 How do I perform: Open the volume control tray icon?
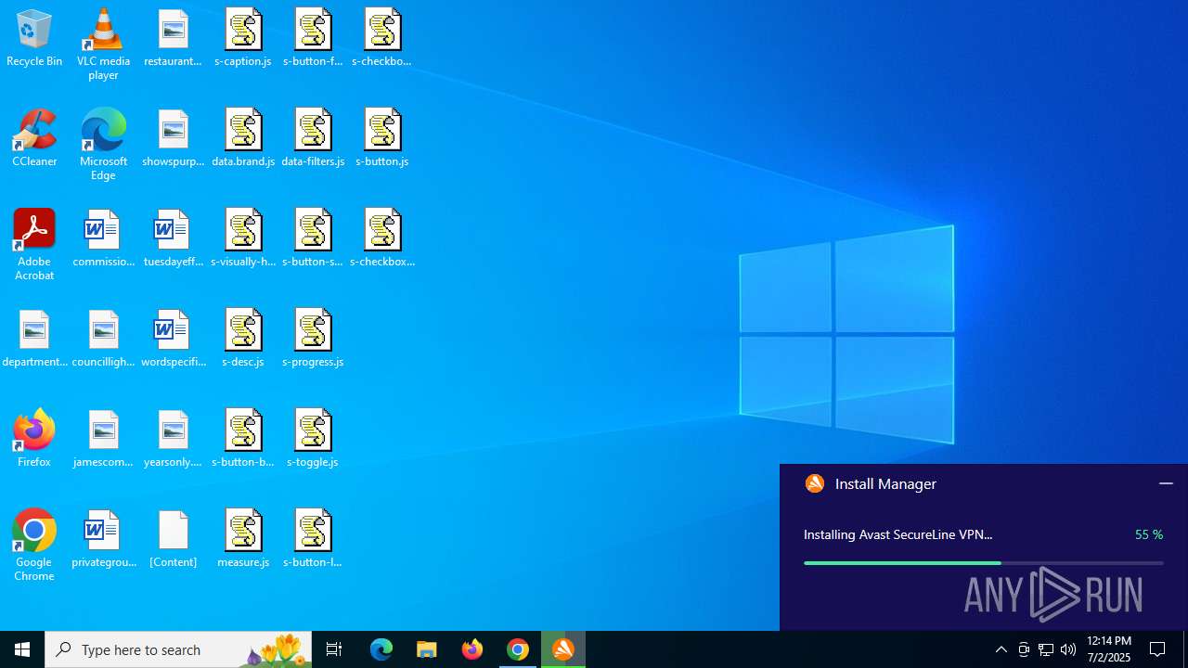pos(1068,649)
